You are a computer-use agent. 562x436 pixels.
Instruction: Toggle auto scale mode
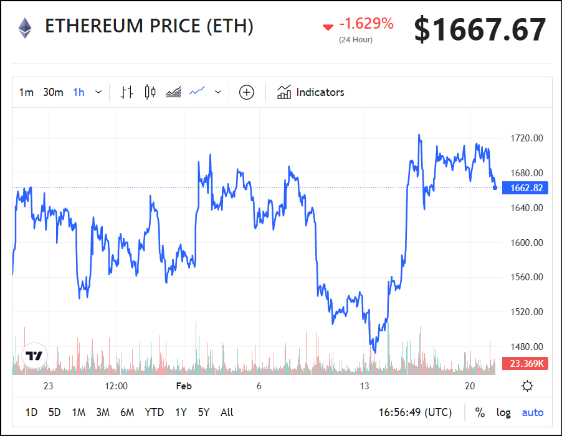click(x=532, y=413)
